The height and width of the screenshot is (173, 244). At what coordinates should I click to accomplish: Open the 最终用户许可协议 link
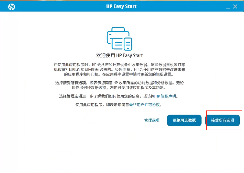(x=144, y=105)
